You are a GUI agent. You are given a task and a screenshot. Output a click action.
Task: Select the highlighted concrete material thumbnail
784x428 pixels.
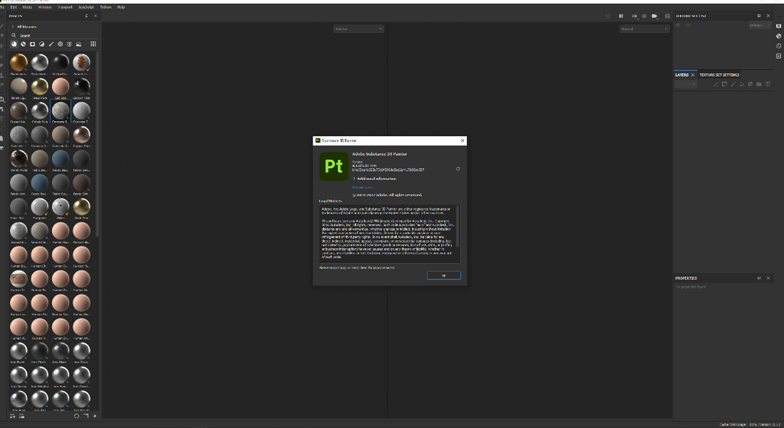coord(60,111)
